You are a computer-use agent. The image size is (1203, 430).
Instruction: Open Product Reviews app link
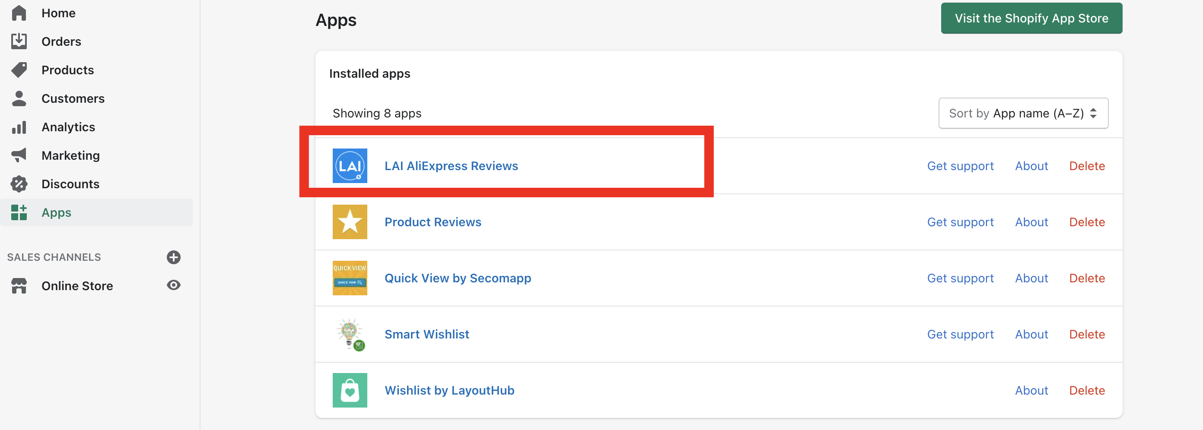tap(433, 222)
